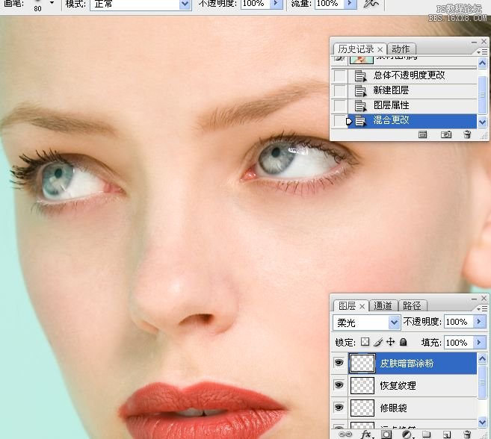
Task: Select the 历史记录 tab
Action: (356, 49)
